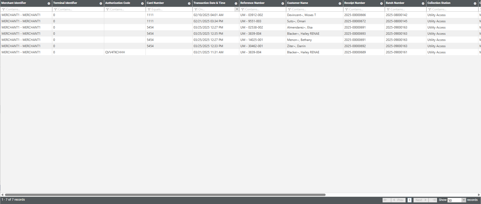The height and width of the screenshot is (204, 481).
Task: Open Receipt Number column settings gear
Action: tap(381, 3)
